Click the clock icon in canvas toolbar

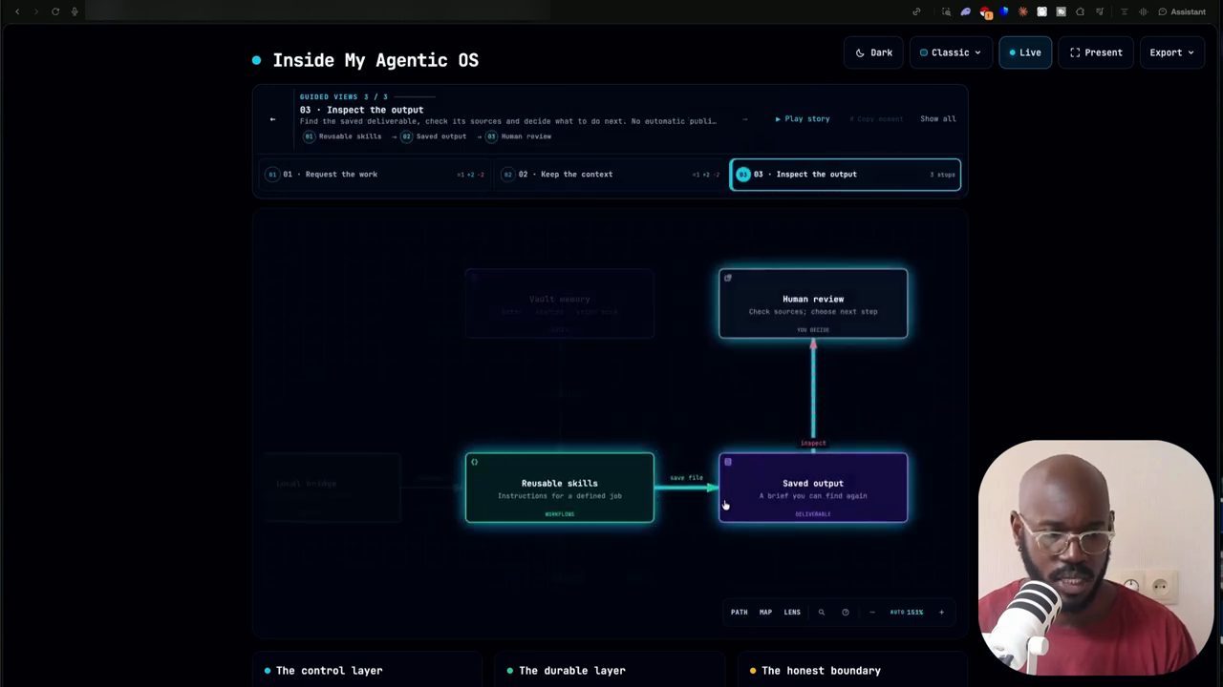846,613
